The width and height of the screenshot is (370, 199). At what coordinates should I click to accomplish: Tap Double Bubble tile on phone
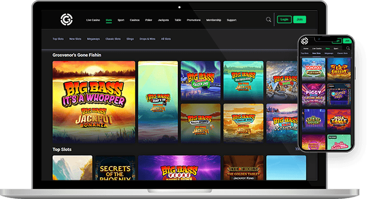tap(339, 142)
